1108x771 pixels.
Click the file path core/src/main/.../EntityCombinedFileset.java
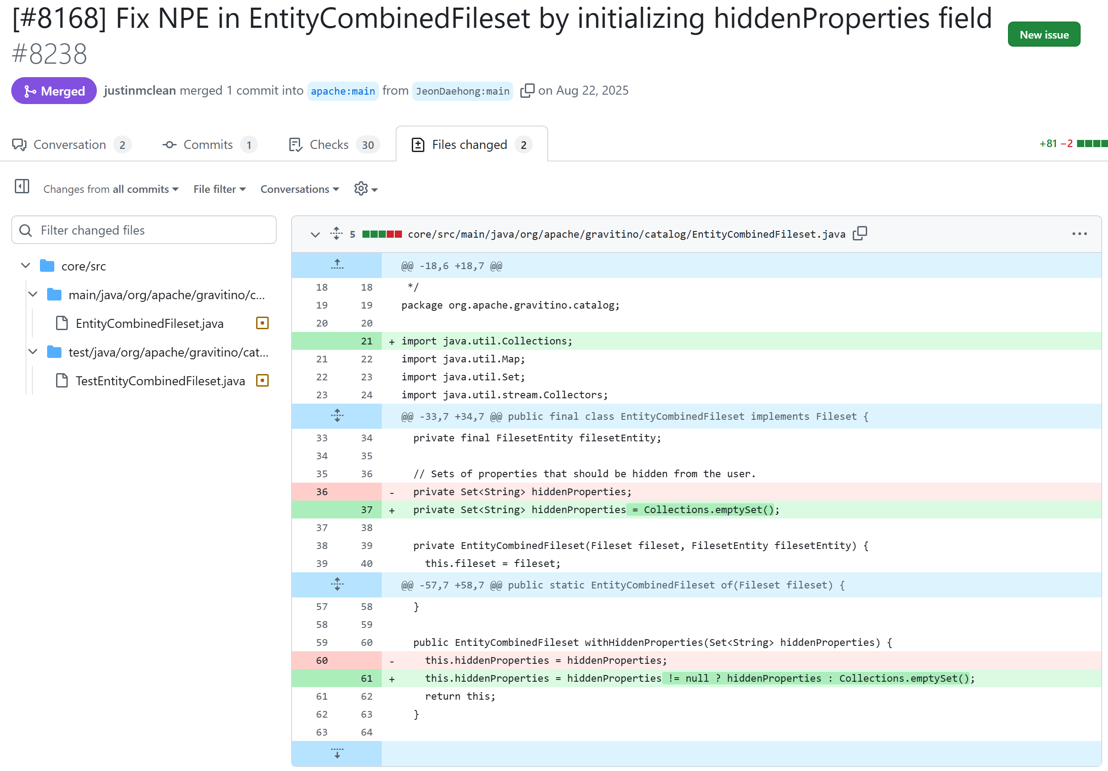(626, 234)
